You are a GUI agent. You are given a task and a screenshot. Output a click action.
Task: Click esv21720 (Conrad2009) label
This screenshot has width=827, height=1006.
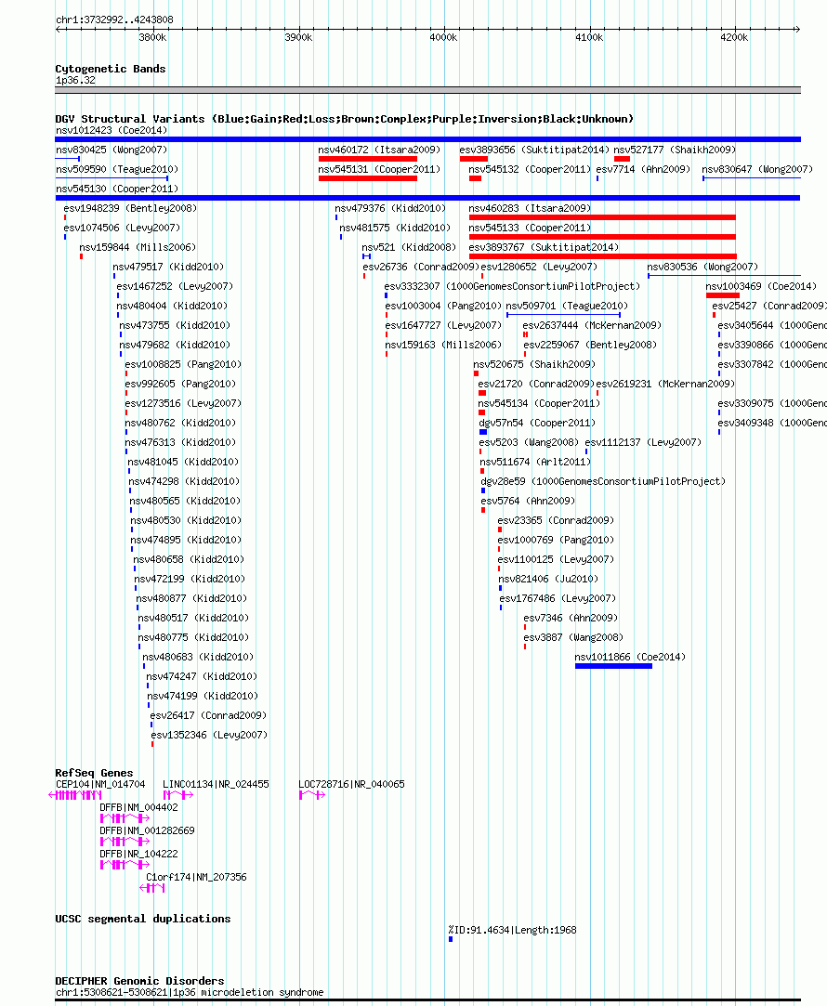[x=536, y=384]
